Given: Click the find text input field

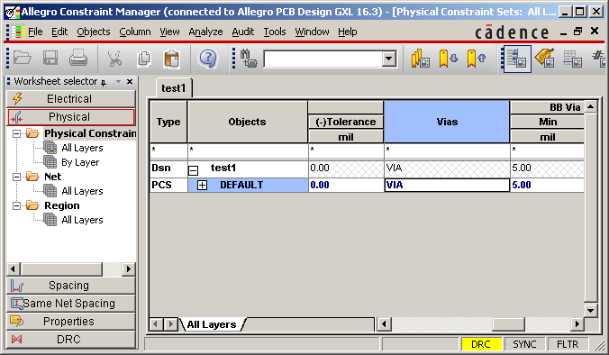Looking at the screenshot, I should click(x=323, y=59).
